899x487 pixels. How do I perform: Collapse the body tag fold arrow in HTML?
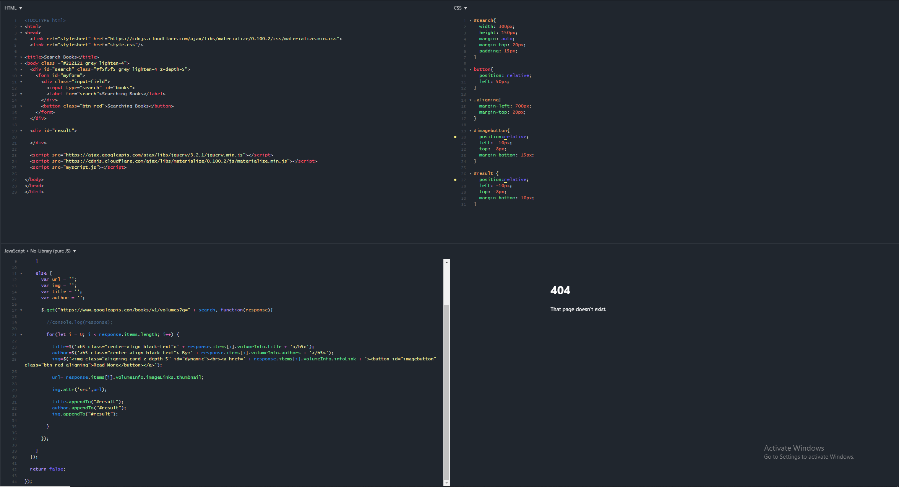point(21,64)
